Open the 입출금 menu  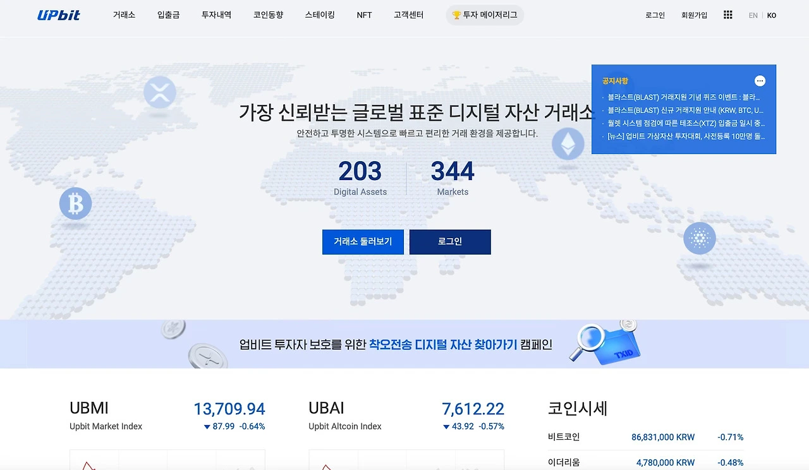coord(168,15)
